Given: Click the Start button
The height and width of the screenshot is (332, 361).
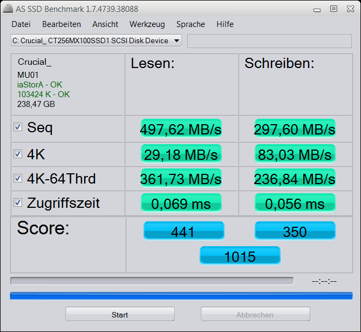Looking at the screenshot, I should 120,314.
